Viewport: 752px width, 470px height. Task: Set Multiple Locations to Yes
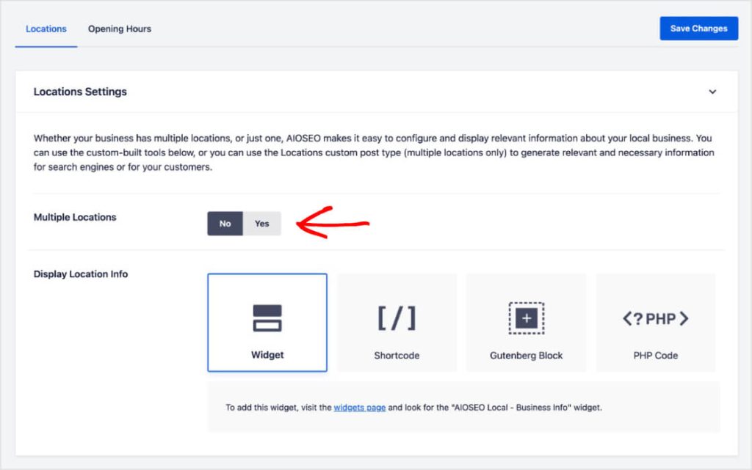pyautogui.click(x=262, y=224)
